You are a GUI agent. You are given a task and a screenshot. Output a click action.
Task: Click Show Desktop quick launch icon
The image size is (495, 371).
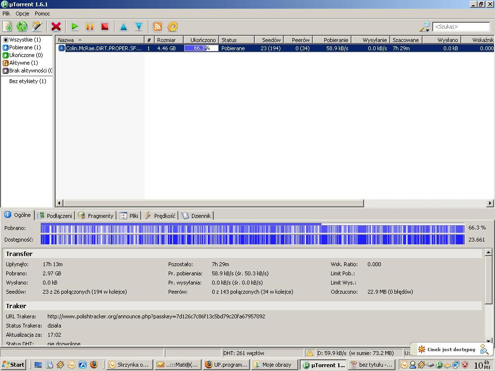(x=38, y=365)
